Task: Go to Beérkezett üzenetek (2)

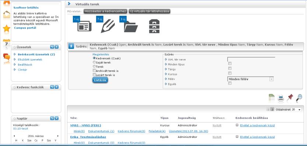Action: (36, 54)
